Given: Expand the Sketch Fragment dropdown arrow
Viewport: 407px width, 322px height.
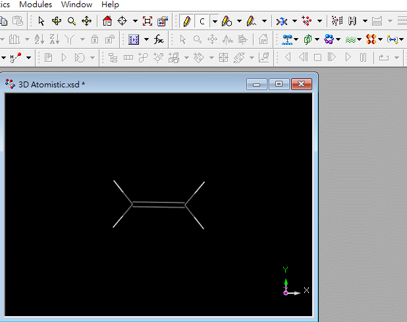Looking at the screenshot, I should (x=265, y=21).
